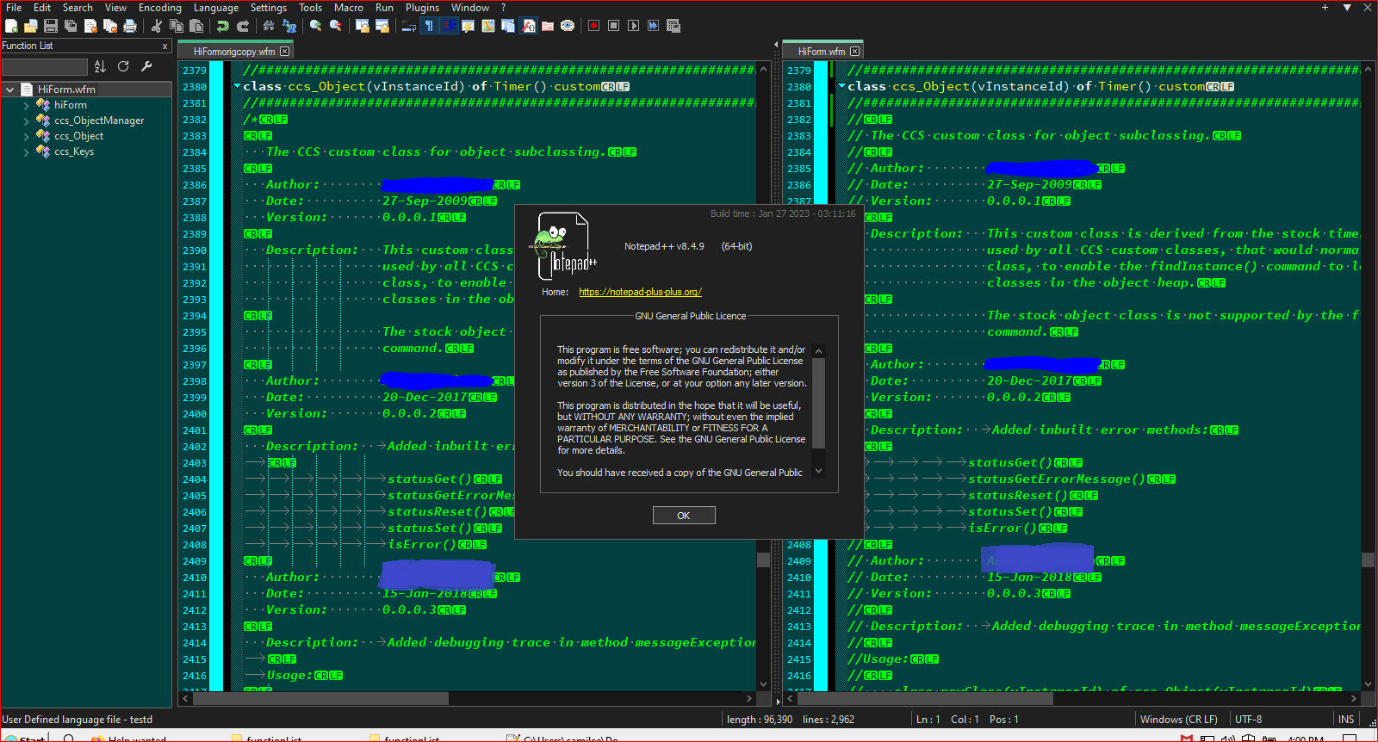Expand the ccs_ObjectManager tree node

[26, 121]
